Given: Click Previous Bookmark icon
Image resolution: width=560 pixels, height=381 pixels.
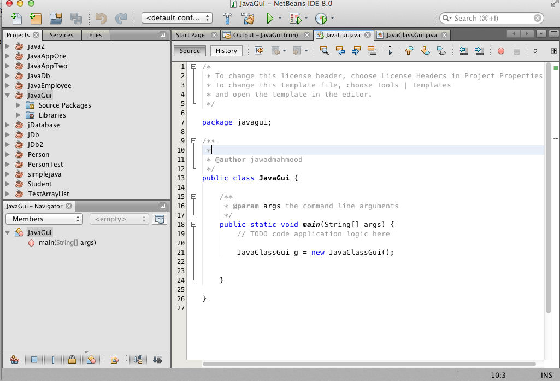Looking at the screenshot, I should click(x=409, y=51).
